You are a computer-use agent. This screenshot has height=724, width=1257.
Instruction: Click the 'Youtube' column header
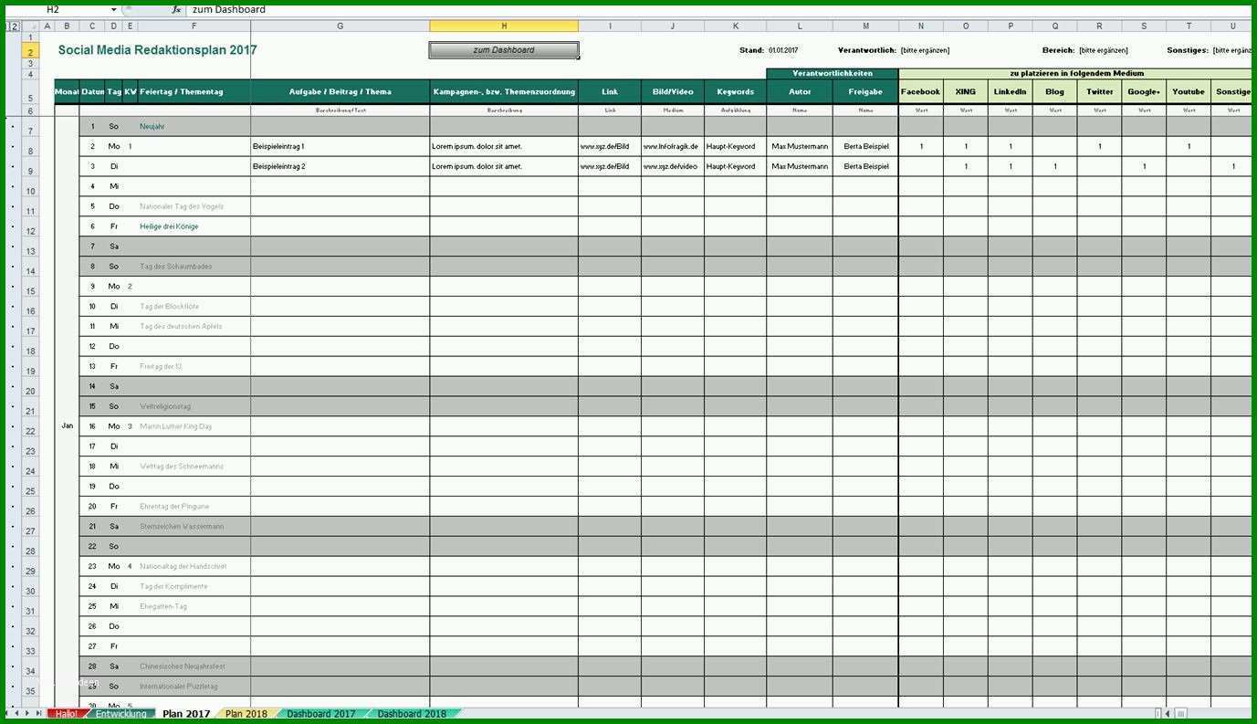pyautogui.click(x=1189, y=91)
